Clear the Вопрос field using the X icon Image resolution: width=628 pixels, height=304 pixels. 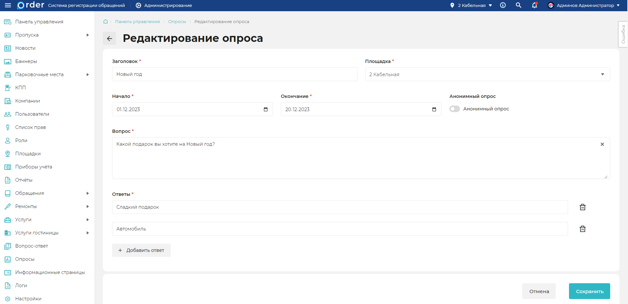tap(602, 144)
